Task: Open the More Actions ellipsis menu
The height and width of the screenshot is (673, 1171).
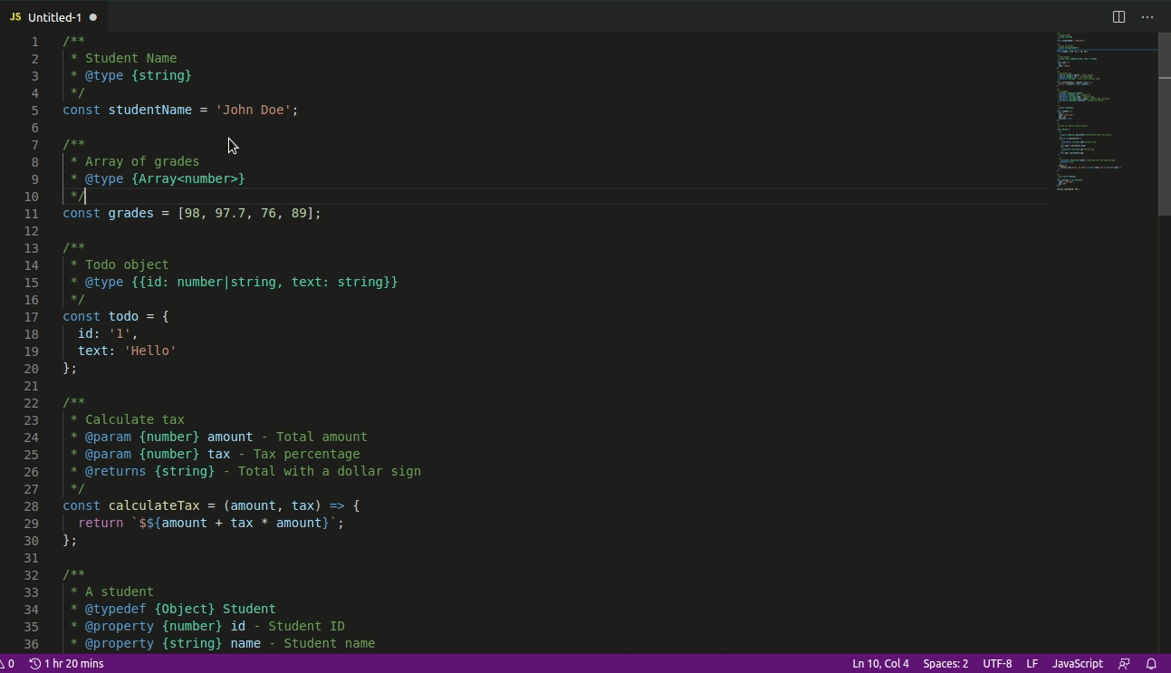Action: (x=1147, y=17)
